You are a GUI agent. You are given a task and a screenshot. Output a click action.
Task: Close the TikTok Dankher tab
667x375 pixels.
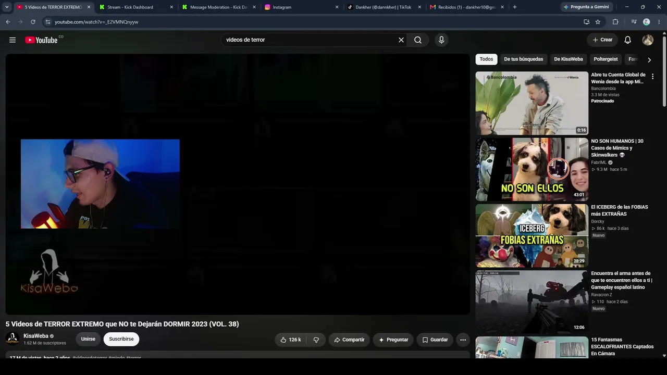tap(419, 7)
